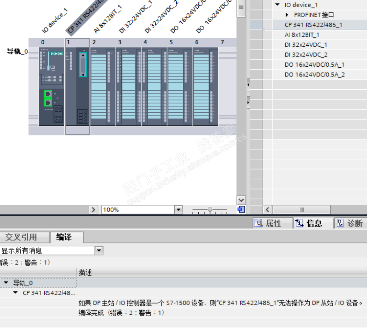Click the 编译完成 compile finished message

pos(121,313)
